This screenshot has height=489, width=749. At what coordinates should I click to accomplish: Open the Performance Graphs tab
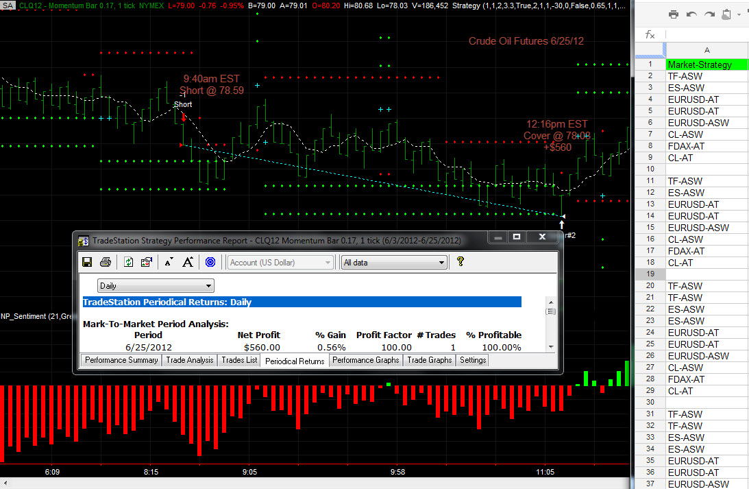point(366,361)
